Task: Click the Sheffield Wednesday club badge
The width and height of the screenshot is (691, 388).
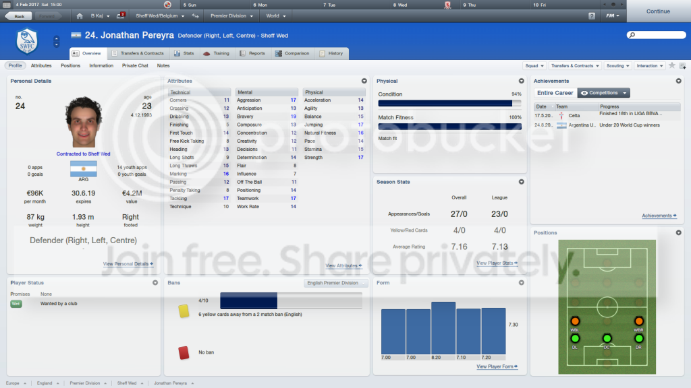Action: tap(27, 41)
